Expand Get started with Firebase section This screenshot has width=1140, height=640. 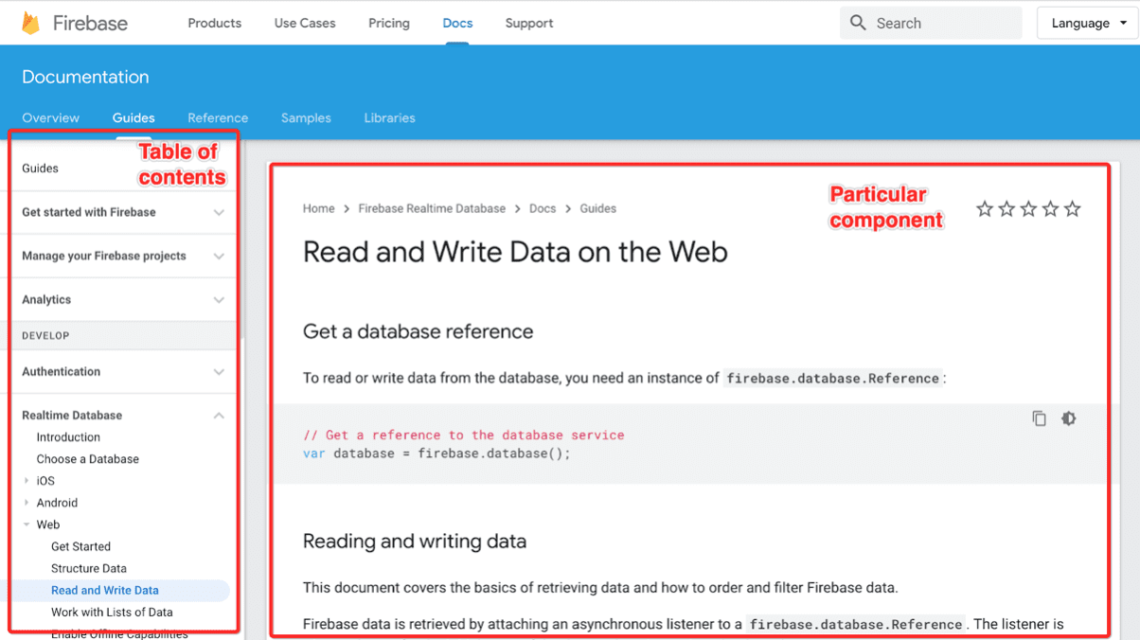click(219, 213)
